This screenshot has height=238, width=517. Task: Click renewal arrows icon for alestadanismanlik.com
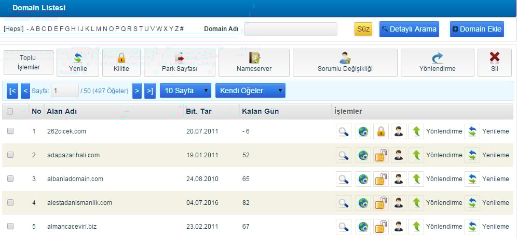472,203
